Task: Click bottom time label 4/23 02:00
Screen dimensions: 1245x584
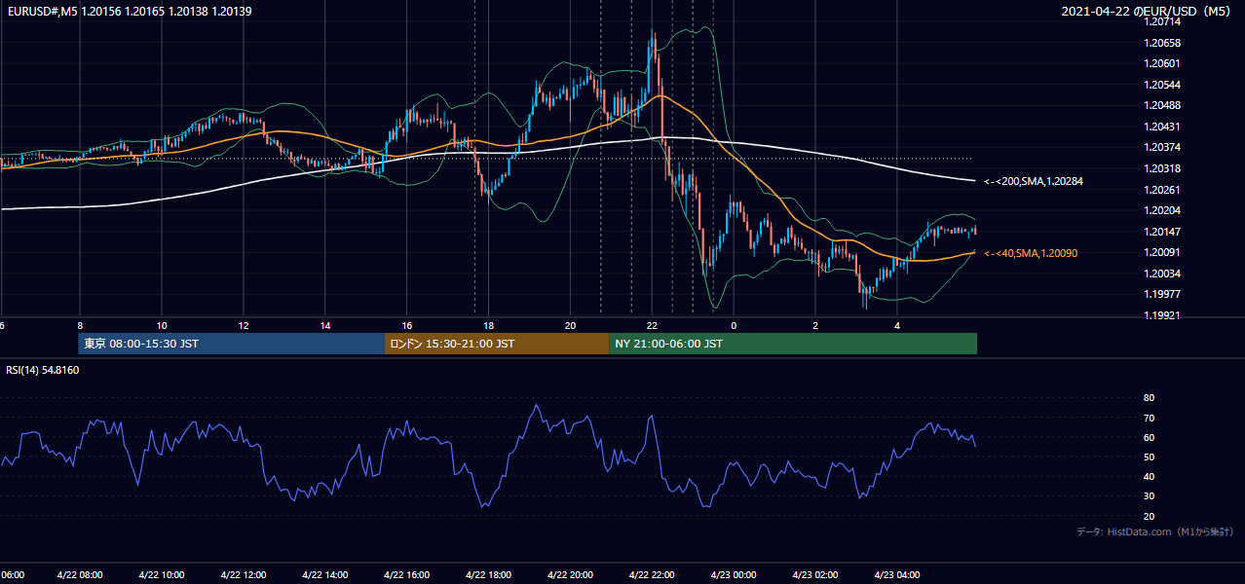Action: [815, 575]
